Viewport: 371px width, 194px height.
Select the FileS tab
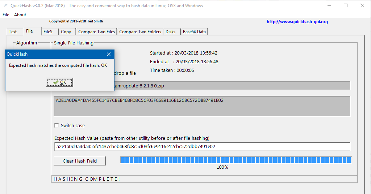(48, 32)
